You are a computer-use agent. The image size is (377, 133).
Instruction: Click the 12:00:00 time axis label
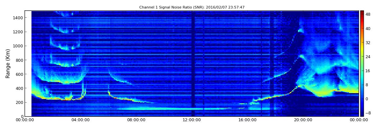click(192, 121)
